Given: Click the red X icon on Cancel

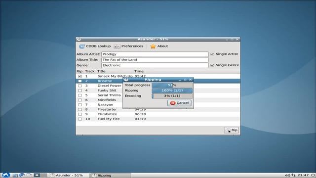Looking at the screenshot, I should click(172, 103).
